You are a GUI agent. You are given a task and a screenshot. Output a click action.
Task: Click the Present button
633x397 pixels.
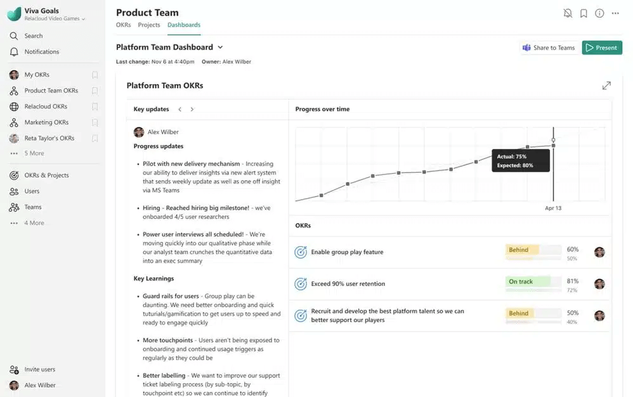coord(602,48)
